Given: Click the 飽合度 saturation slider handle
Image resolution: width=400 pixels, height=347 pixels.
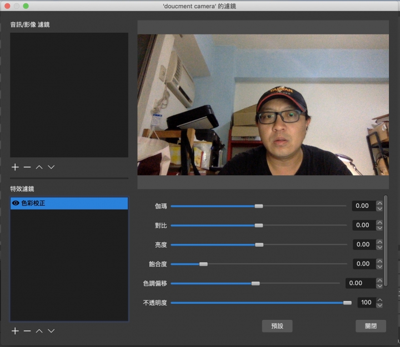Looking at the screenshot, I should pyautogui.click(x=203, y=264).
